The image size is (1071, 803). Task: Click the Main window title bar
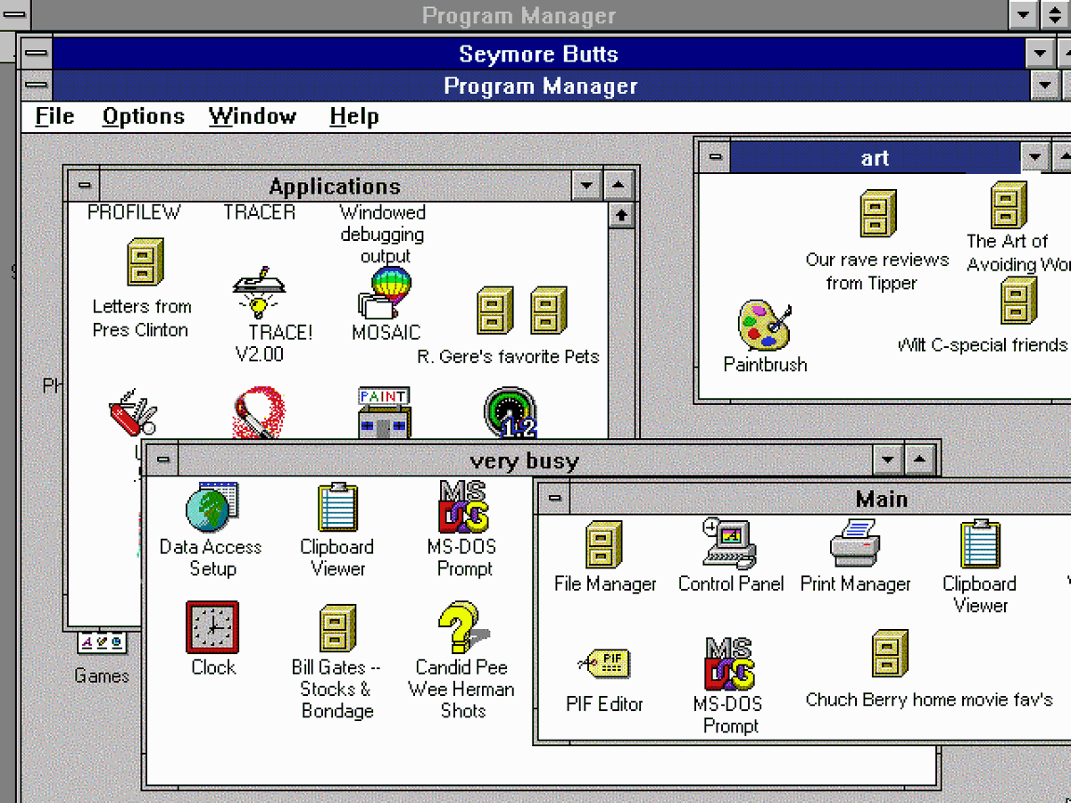(x=820, y=498)
